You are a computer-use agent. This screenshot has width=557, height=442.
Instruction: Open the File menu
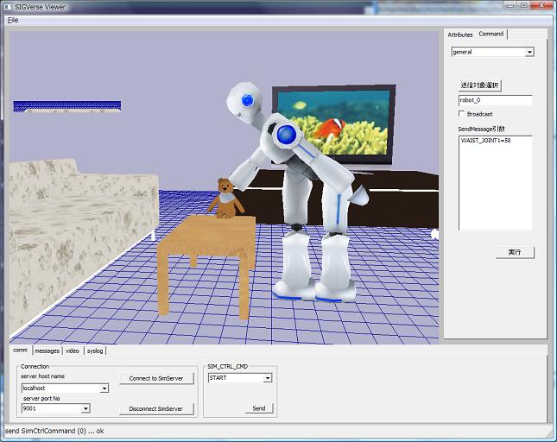pyautogui.click(x=13, y=19)
